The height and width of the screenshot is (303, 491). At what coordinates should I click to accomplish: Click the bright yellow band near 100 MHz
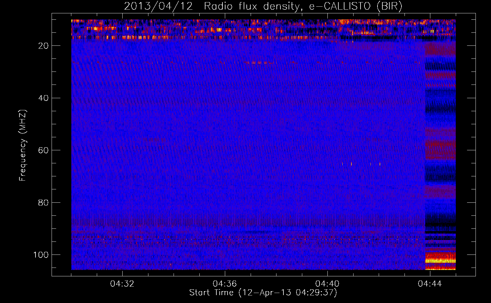[440, 261]
